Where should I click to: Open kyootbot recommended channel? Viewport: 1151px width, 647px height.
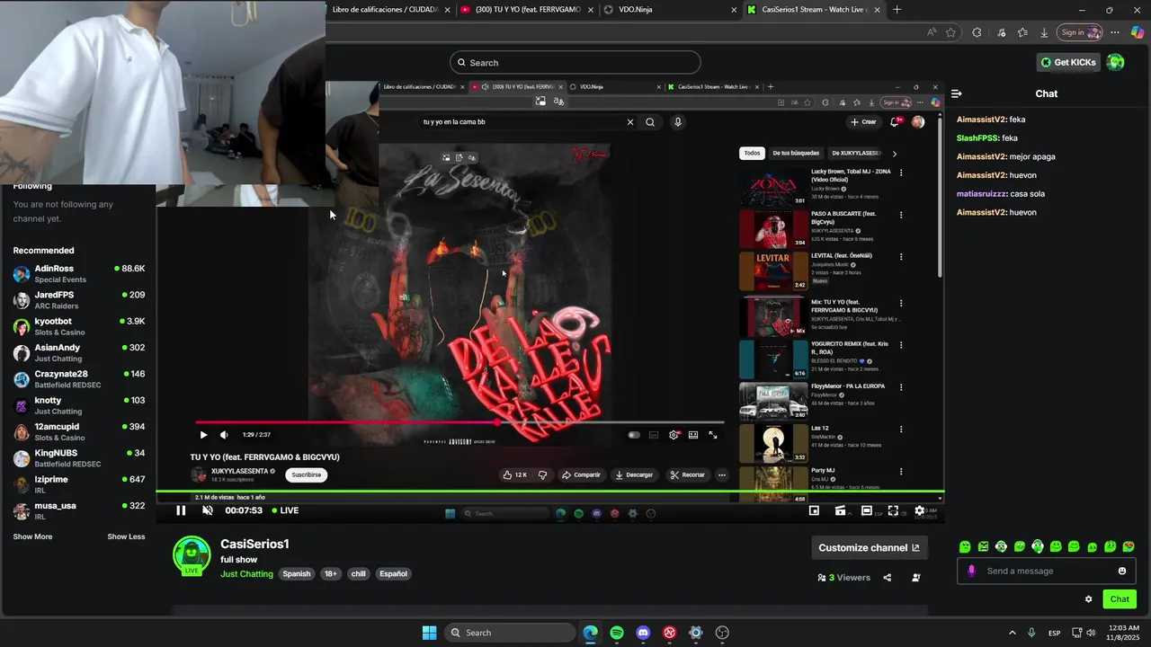point(79,326)
